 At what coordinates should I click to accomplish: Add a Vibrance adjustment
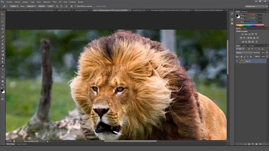click(256, 34)
